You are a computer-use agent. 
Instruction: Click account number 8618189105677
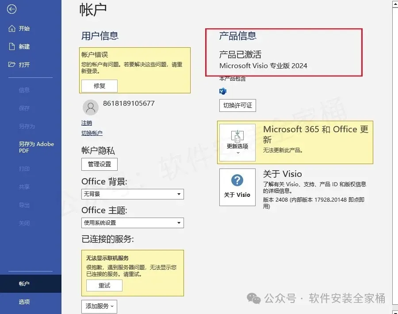tap(129, 103)
